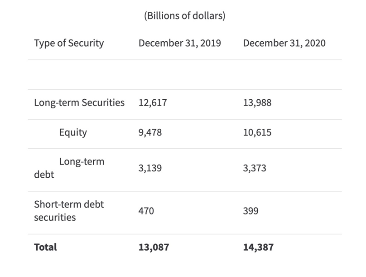This screenshot has height=277, width=366.
Task: Click the empty row below the table header
Action: tap(184, 74)
